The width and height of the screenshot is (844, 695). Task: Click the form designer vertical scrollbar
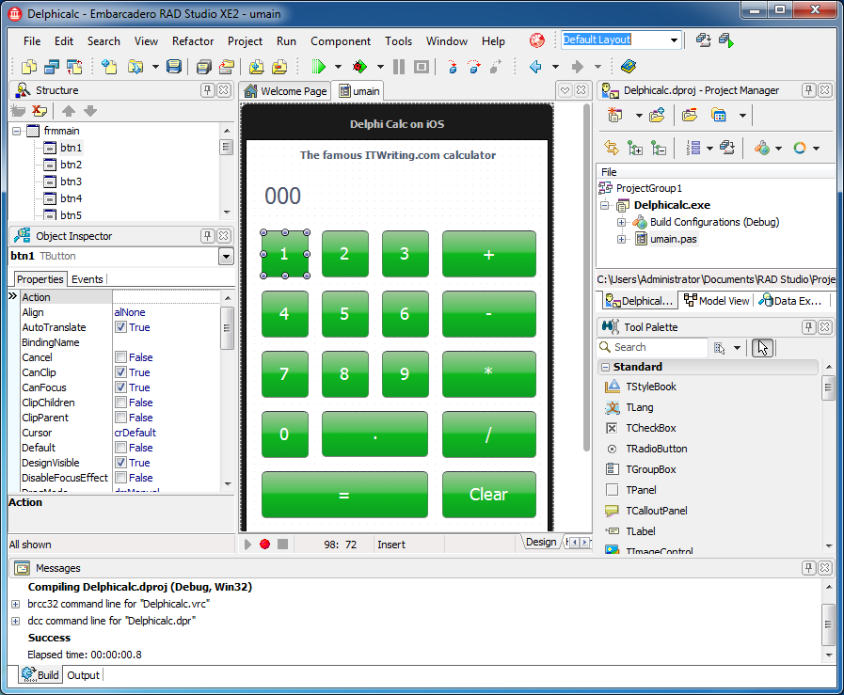(x=586, y=277)
